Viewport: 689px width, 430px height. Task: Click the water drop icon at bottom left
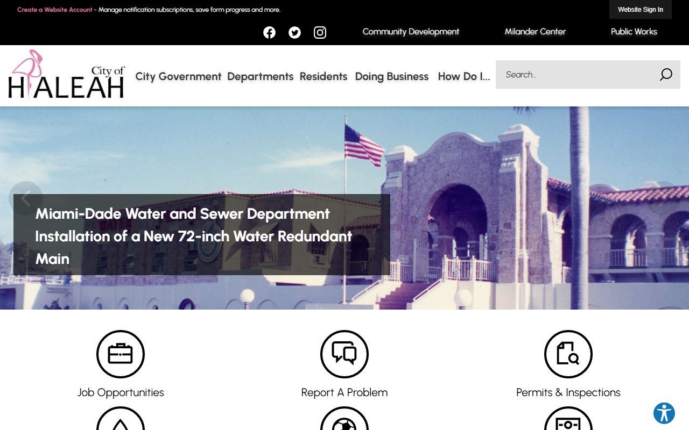tap(121, 419)
